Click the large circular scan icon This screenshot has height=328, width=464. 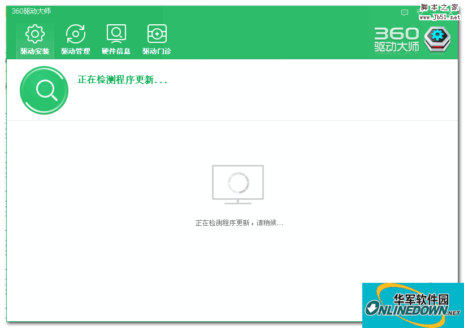point(44,90)
